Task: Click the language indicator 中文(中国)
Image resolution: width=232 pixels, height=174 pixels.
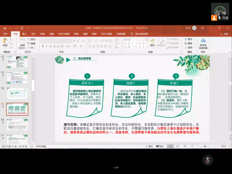Action: point(41,146)
